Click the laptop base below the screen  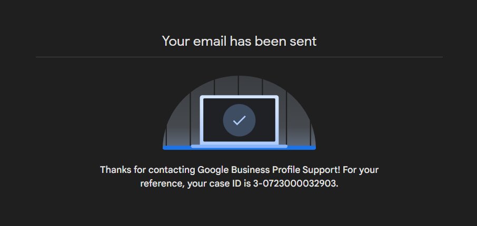coord(239,146)
